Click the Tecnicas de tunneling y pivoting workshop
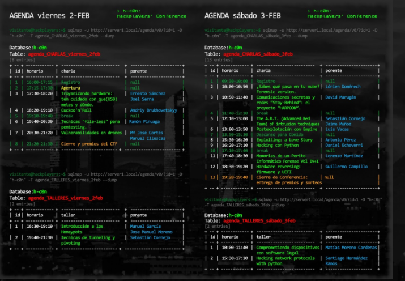405x281 pixels. click(x=89, y=240)
